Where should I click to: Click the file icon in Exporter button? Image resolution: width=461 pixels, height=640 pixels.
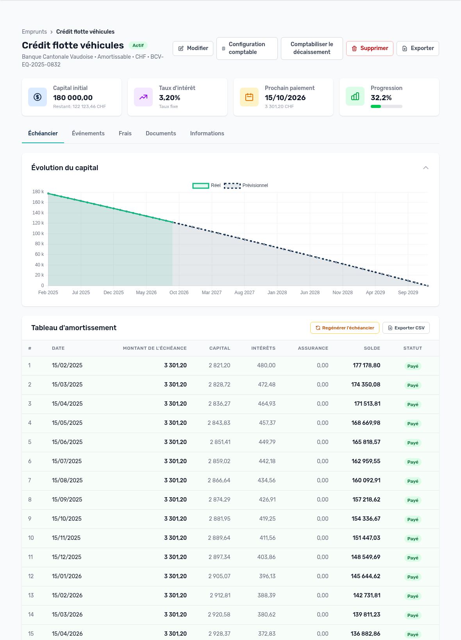(x=405, y=49)
